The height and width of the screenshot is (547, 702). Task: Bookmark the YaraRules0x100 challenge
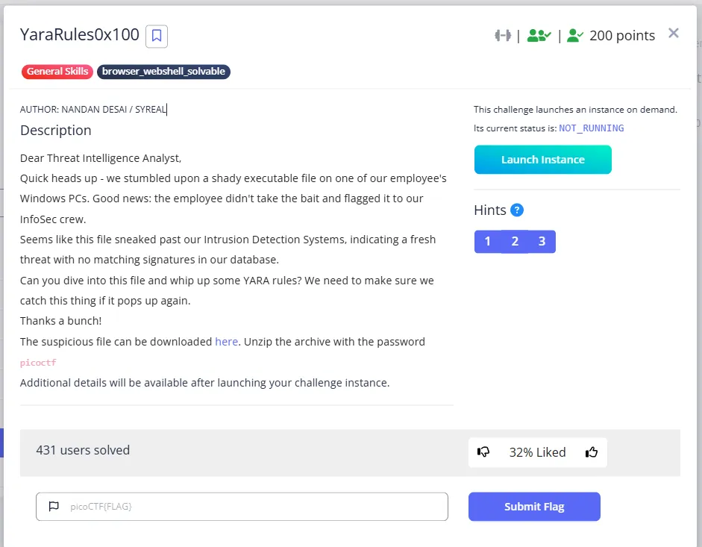click(156, 36)
